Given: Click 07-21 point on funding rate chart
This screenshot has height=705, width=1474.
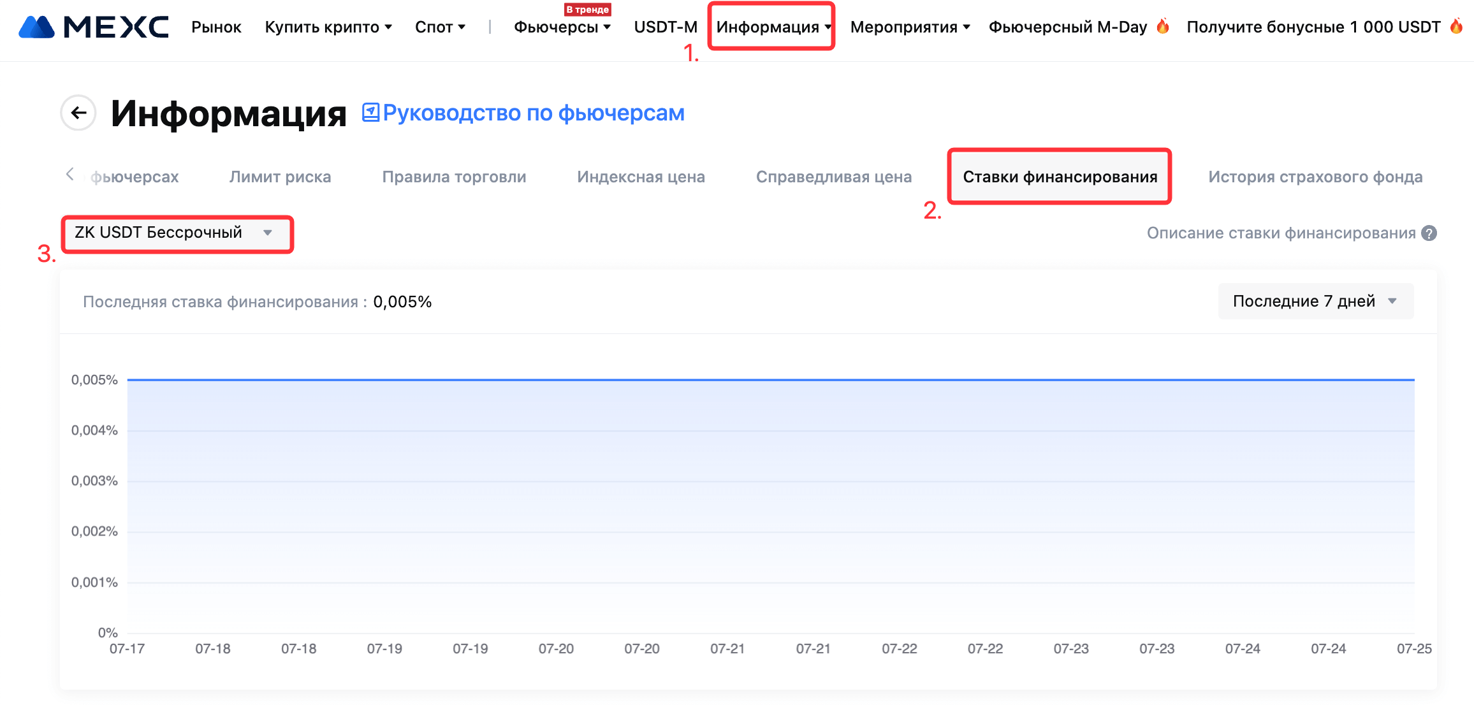Looking at the screenshot, I should point(727,380).
